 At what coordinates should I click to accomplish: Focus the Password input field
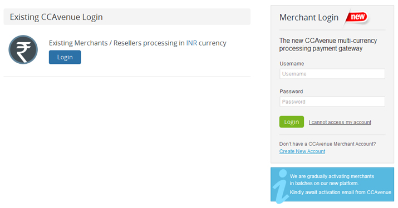(332, 102)
